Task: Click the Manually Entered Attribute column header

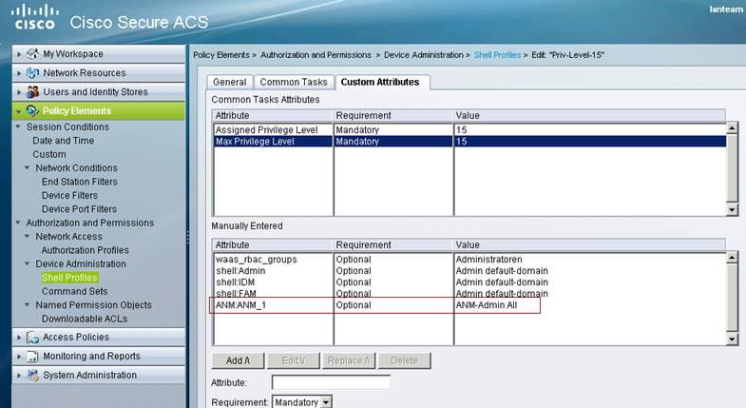Action: (272, 244)
